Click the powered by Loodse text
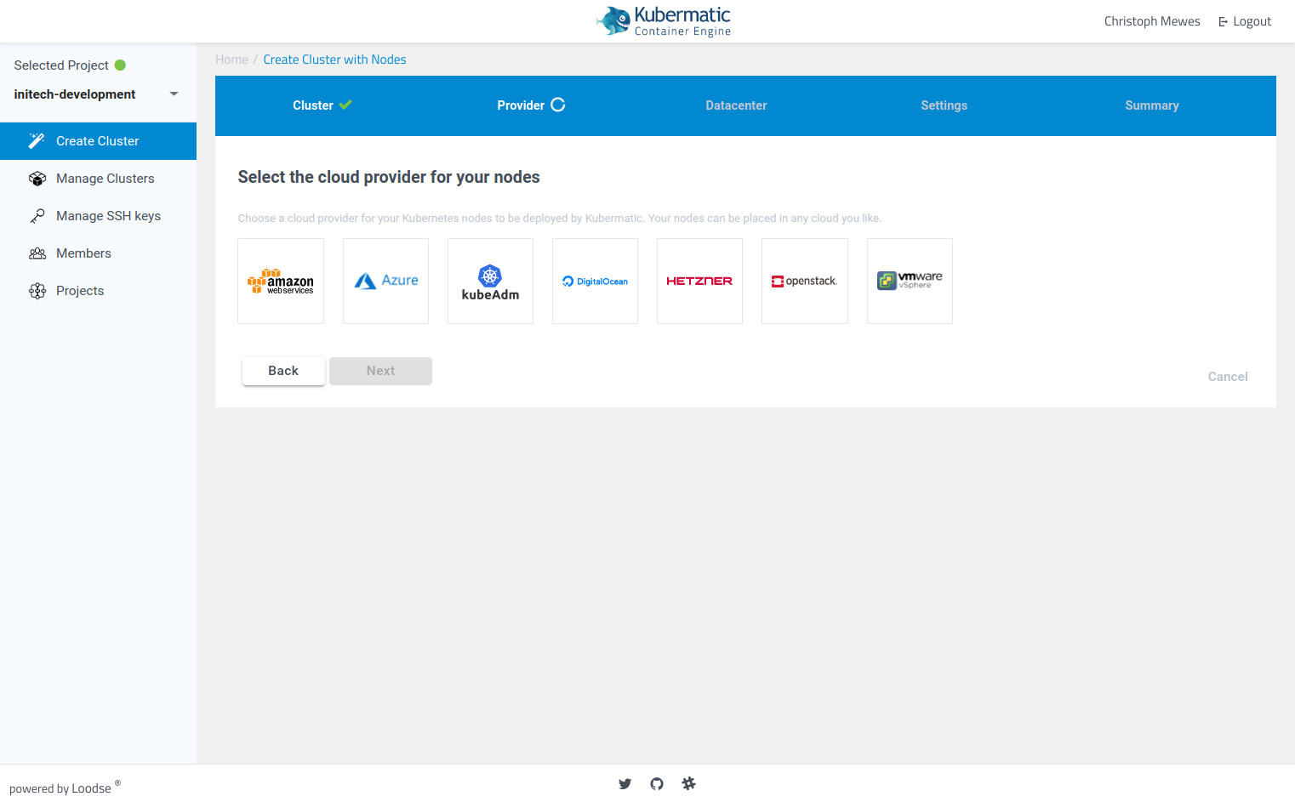The image size is (1295, 802). tap(65, 788)
